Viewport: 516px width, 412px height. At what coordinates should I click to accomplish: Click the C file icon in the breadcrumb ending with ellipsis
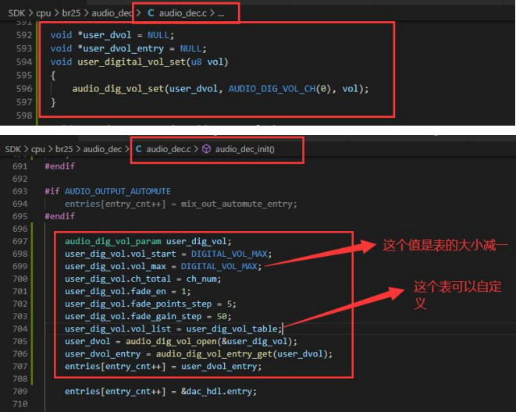(x=151, y=12)
